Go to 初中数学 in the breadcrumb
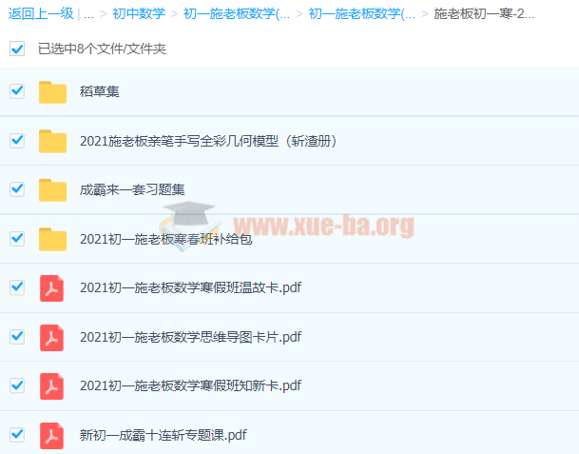The image size is (579, 454). (x=139, y=14)
